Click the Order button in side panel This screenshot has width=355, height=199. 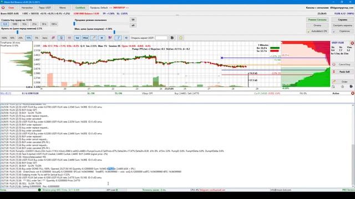[342, 81]
